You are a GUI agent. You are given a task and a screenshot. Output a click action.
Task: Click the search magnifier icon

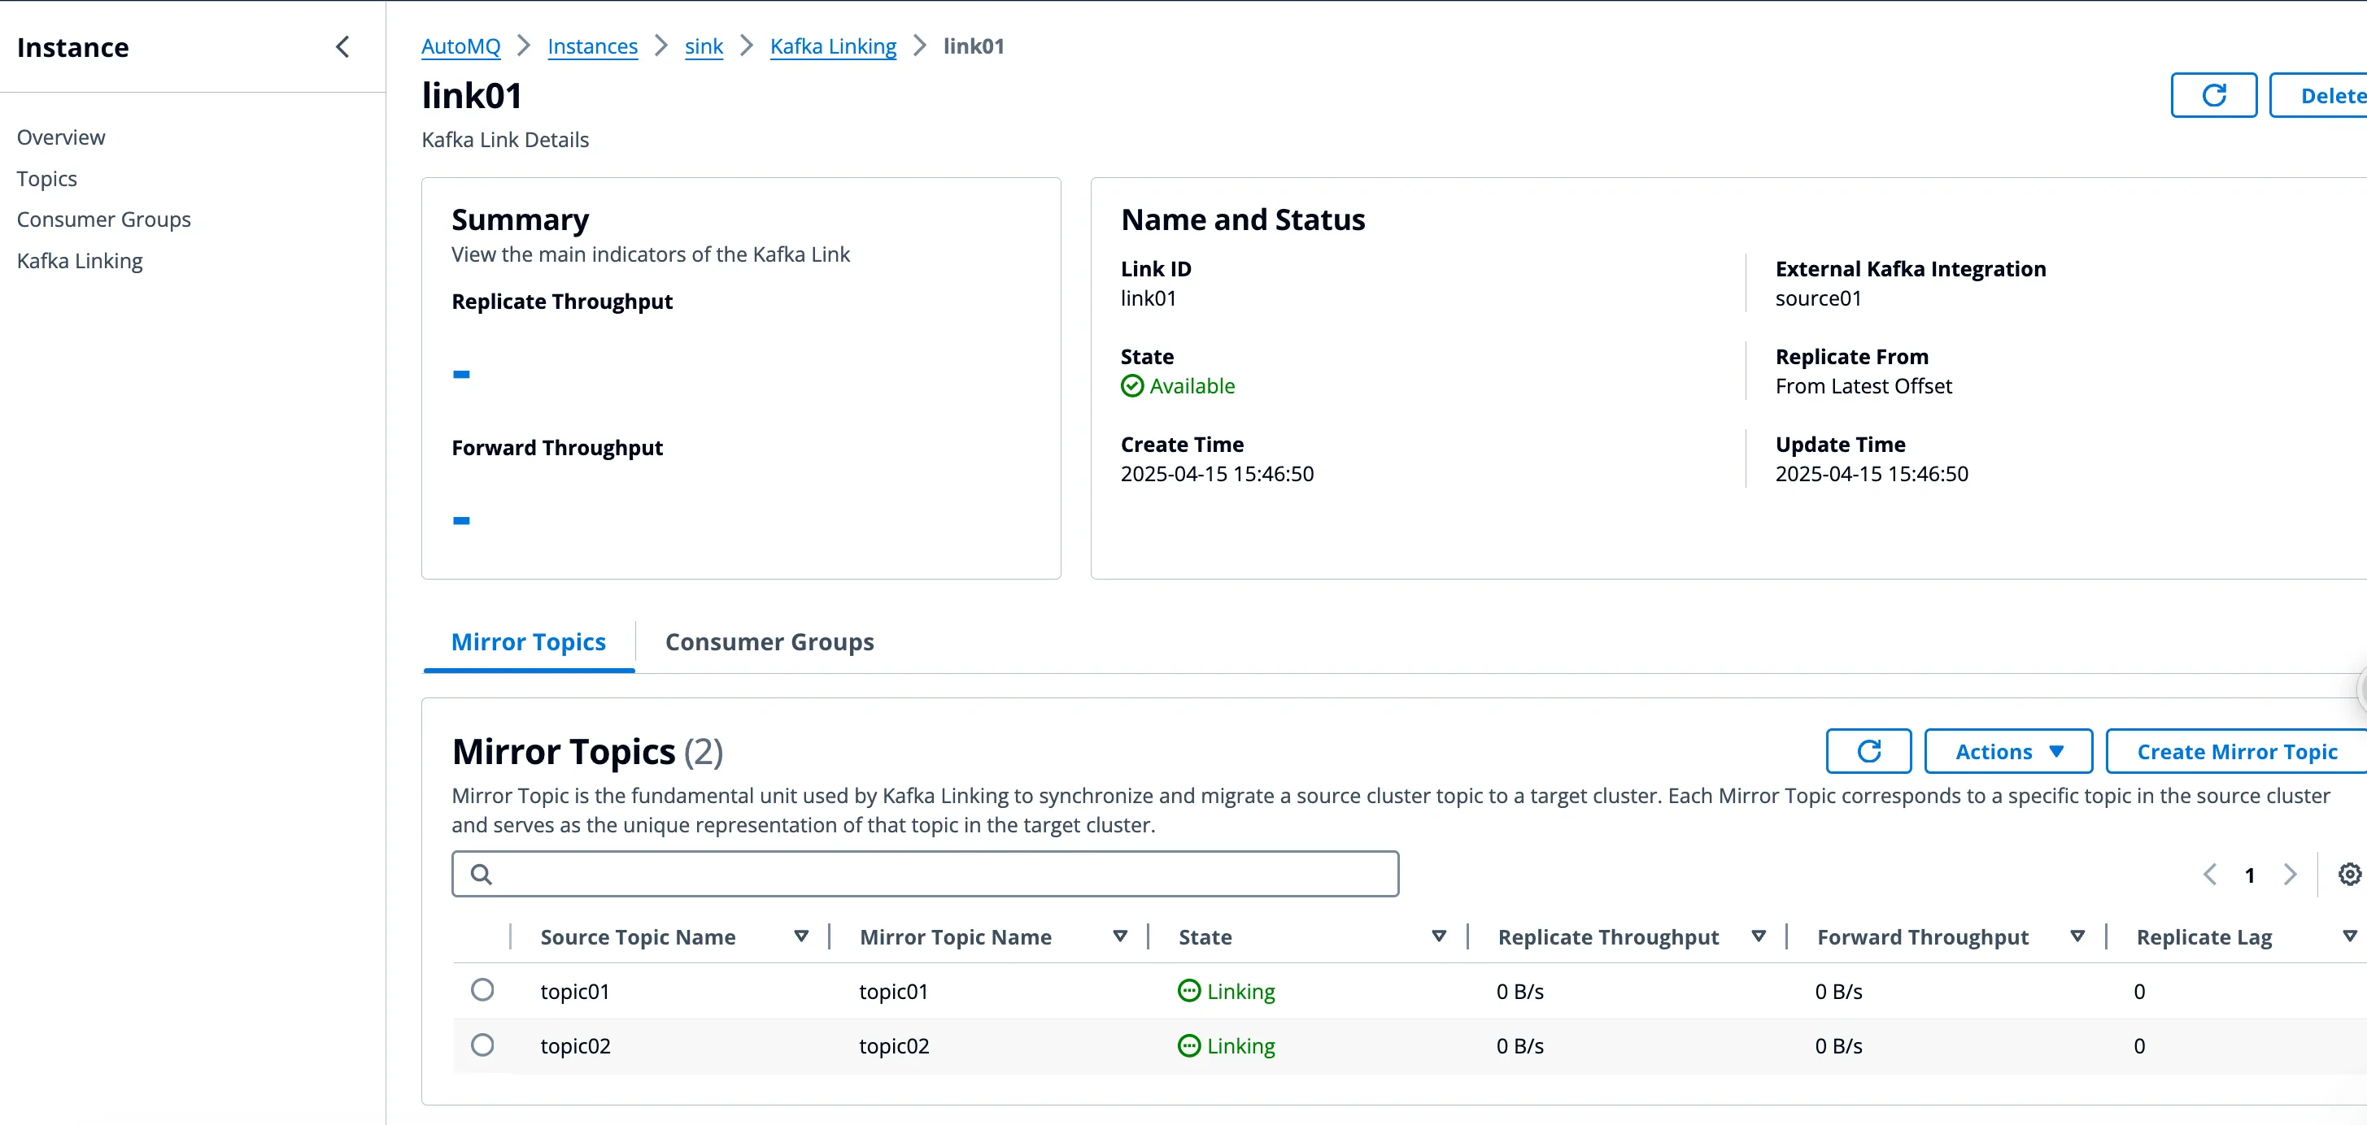[482, 873]
